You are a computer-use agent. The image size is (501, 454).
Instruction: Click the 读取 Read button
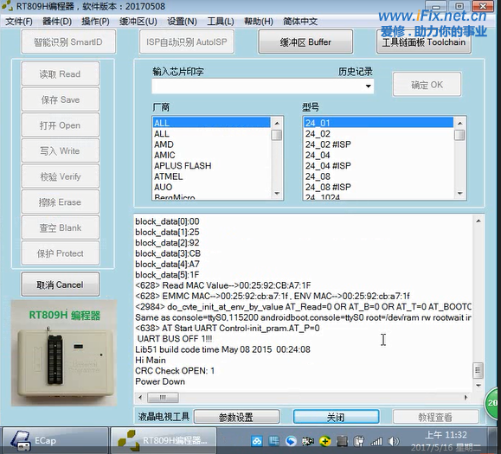click(x=60, y=74)
